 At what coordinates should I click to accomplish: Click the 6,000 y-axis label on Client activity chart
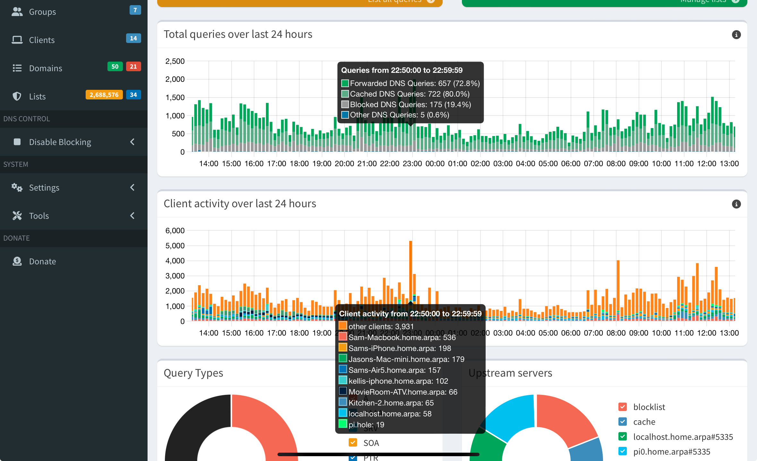click(x=175, y=230)
